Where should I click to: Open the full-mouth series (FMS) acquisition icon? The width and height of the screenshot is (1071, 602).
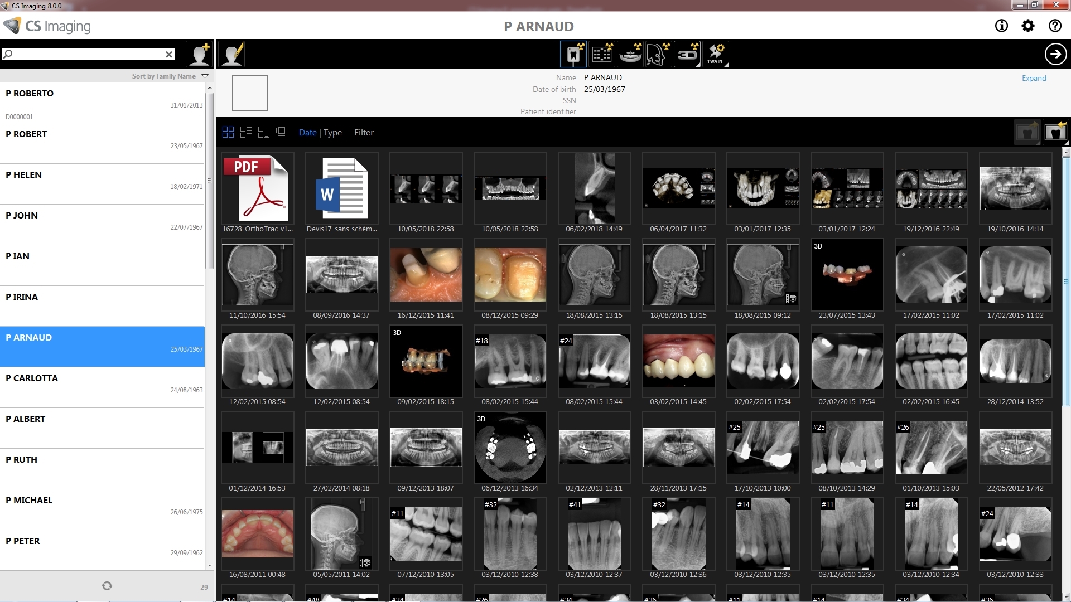[x=602, y=54]
